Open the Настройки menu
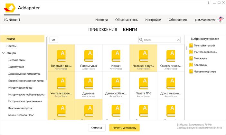Screen dimensions: 226x135 [153, 20]
